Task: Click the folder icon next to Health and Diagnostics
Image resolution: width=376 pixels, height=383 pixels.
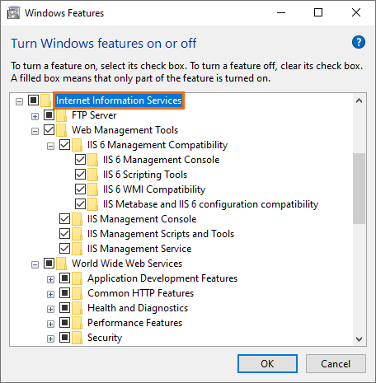Action: [x=78, y=308]
